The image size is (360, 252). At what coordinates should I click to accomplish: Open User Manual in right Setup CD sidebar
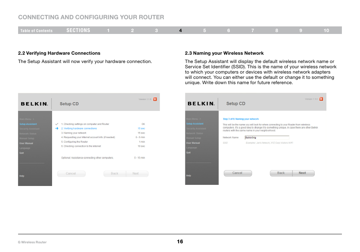[x=193, y=143]
